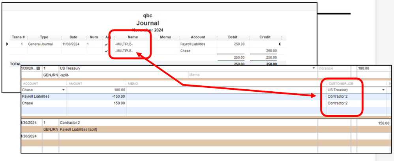
Task: Click the Num column header
Action: coord(94,37)
